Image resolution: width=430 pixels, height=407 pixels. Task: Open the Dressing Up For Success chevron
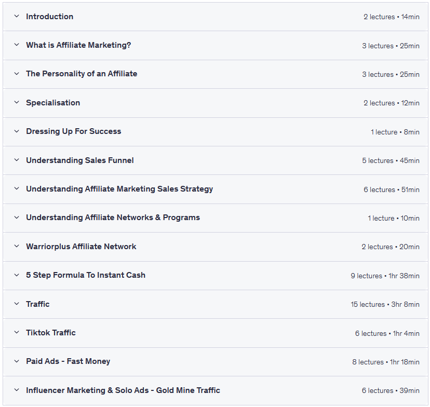tap(17, 131)
